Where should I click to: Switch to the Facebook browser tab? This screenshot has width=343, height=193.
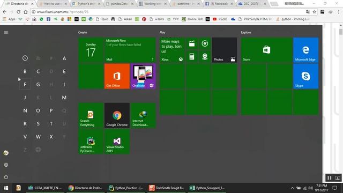[x=219, y=4]
